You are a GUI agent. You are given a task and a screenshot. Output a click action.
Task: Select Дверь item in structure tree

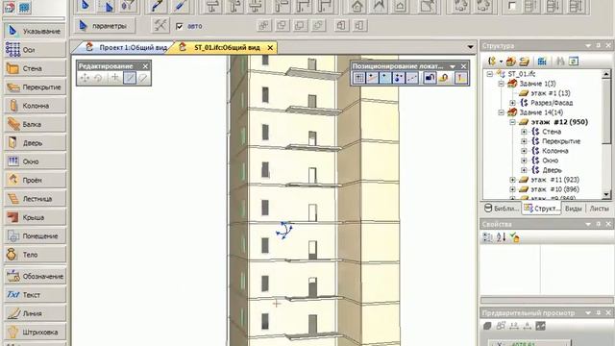tap(552, 170)
